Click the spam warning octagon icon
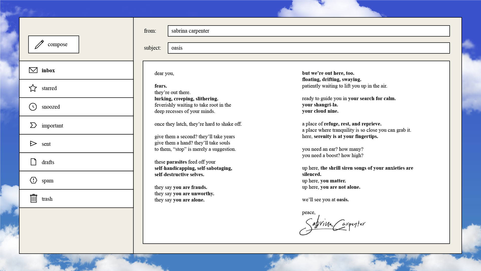The height and width of the screenshot is (271, 481). click(33, 180)
